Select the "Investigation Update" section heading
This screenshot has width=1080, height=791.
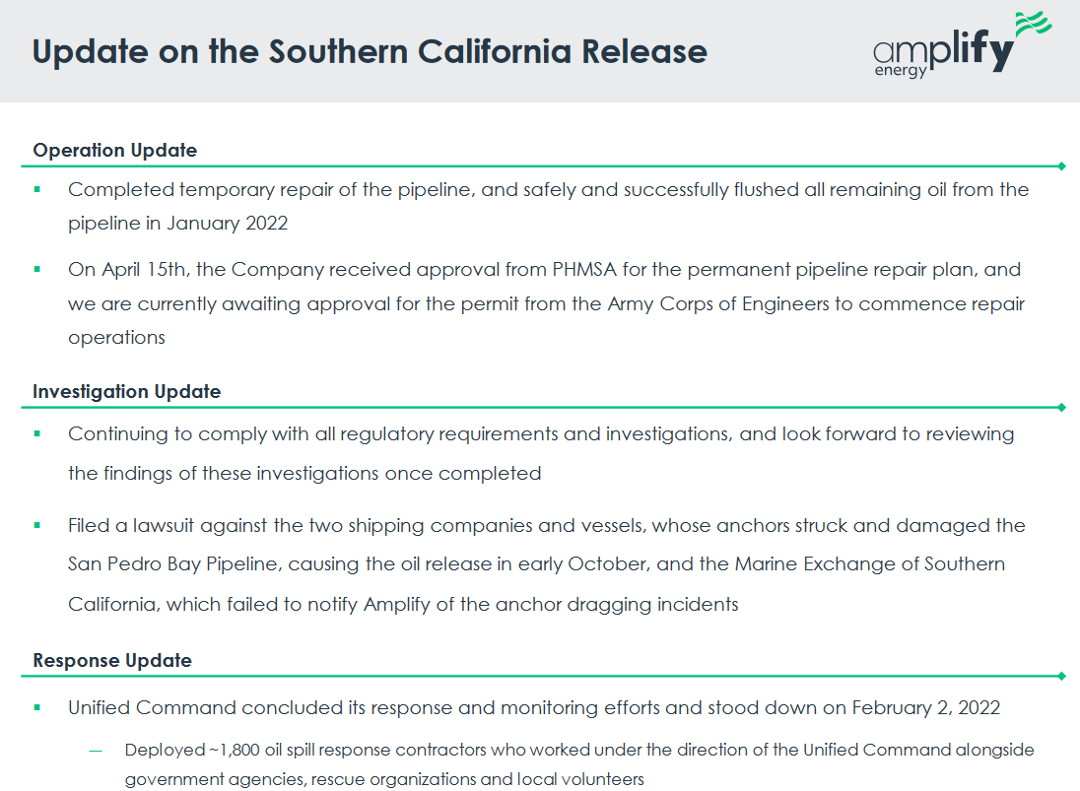point(126,391)
